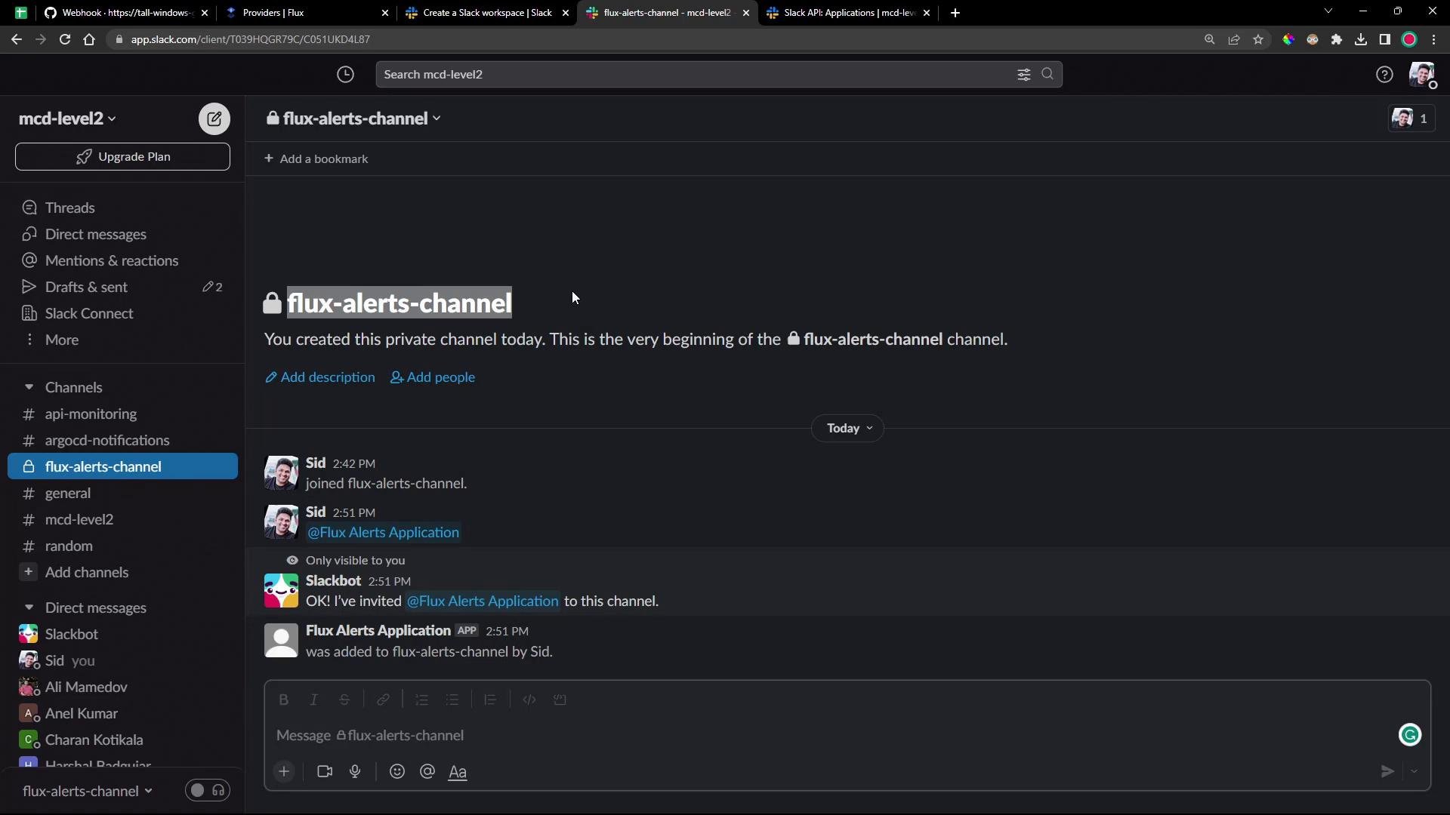This screenshot has height=815, width=1450.
Task: Open mcd-level2 workspace menu
Action: [x=67, y=118]
